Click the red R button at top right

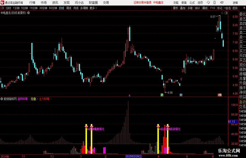click(244, 8)
